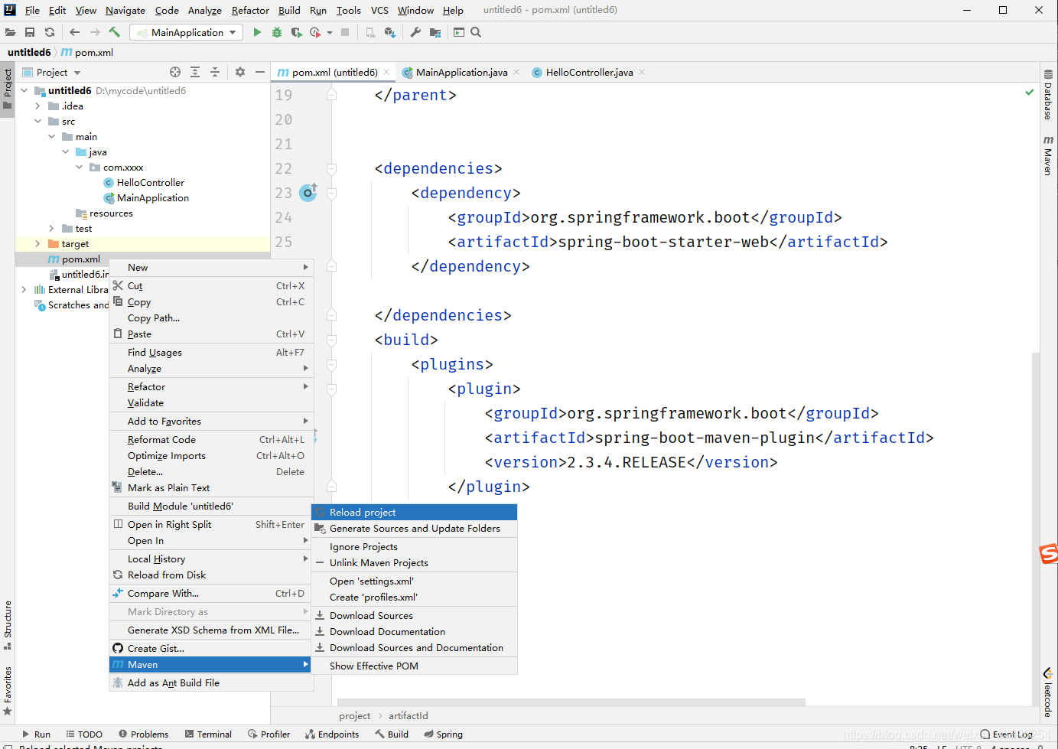Select Reload project in Maven submenu
The height and width of the screenshot is (749, 1058).
tap(414, 512)
